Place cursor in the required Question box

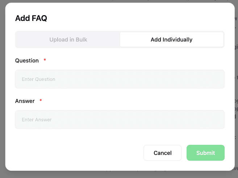tap(120, 79)
